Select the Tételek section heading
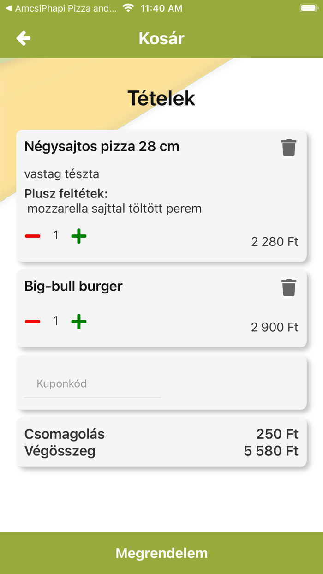Viewport: 323px width, 574px height. [x=161, y=98]
